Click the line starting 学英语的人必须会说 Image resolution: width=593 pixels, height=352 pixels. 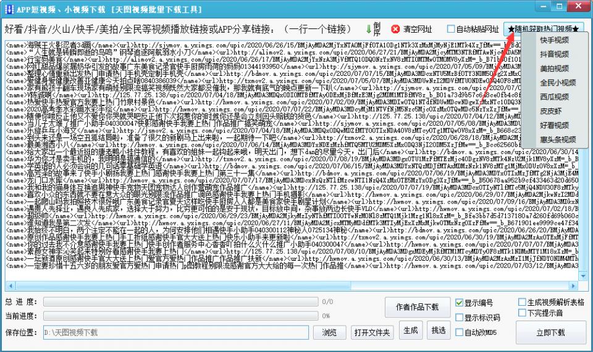click(x=292, y=166)
